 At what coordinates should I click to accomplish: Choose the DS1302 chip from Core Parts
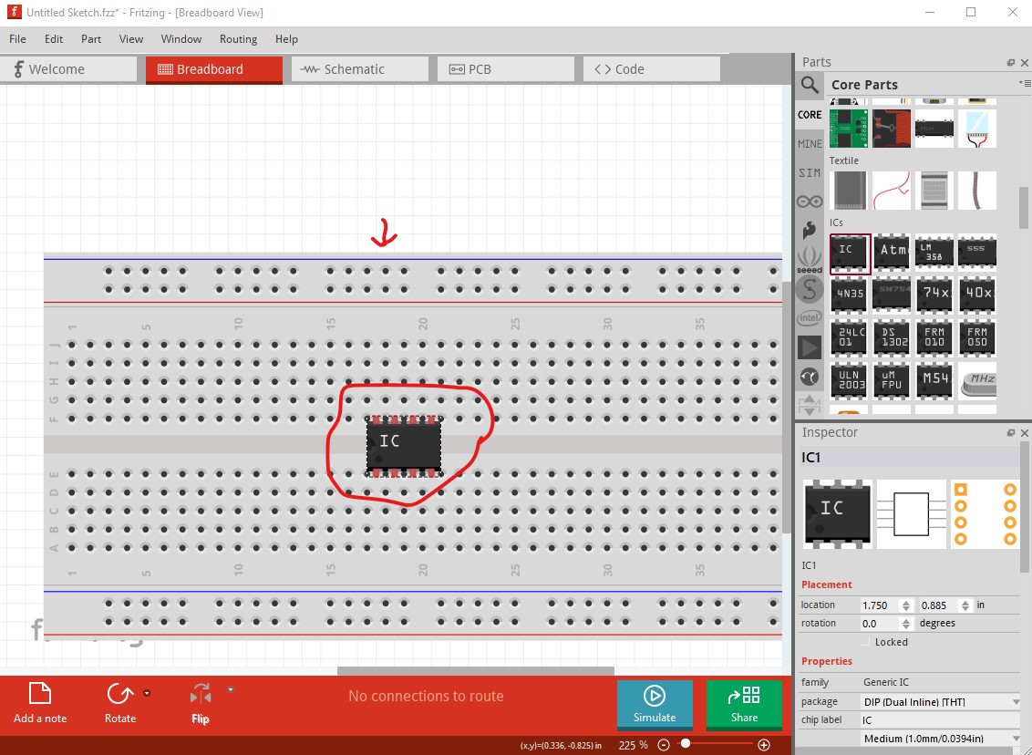[x=891, y=337]
